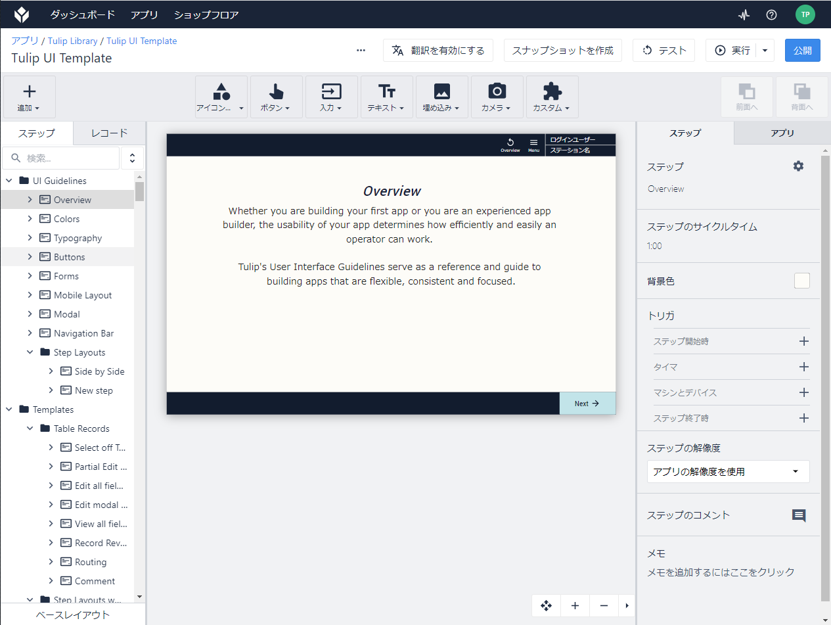
Task: Click the ベースレイアウト button
Action: coord(73,615)
